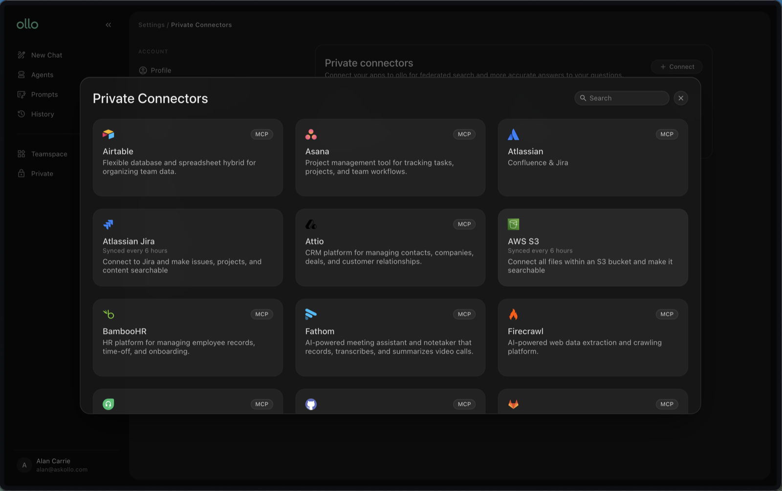Select the BambooHR connector title
This screenshot has width=782, height=491.
coord(125,331)
